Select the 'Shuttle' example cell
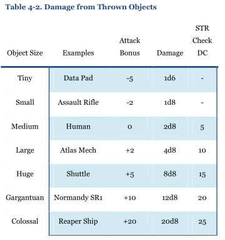The image size is (225, 240). click(78, 174)
